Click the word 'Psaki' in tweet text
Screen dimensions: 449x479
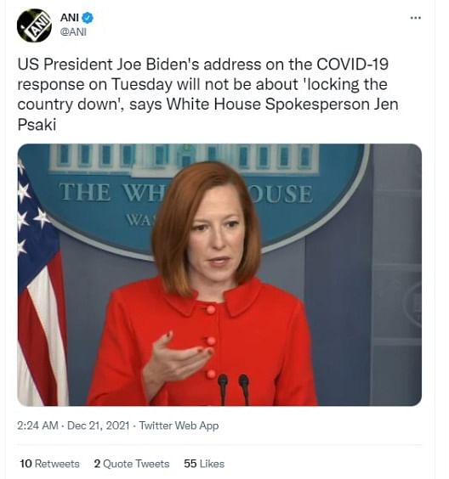pos(37,125)
